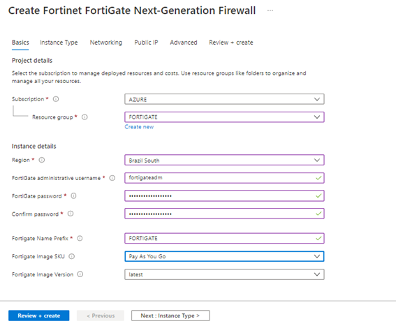
Task: Expand the Fortigate Image Version dropdown
Action: [x=224, y=274]
